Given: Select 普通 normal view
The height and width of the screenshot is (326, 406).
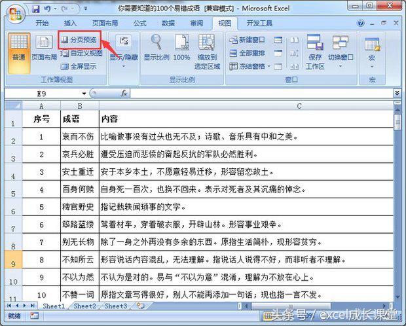Looking at the screenshot, I should 19,53.
